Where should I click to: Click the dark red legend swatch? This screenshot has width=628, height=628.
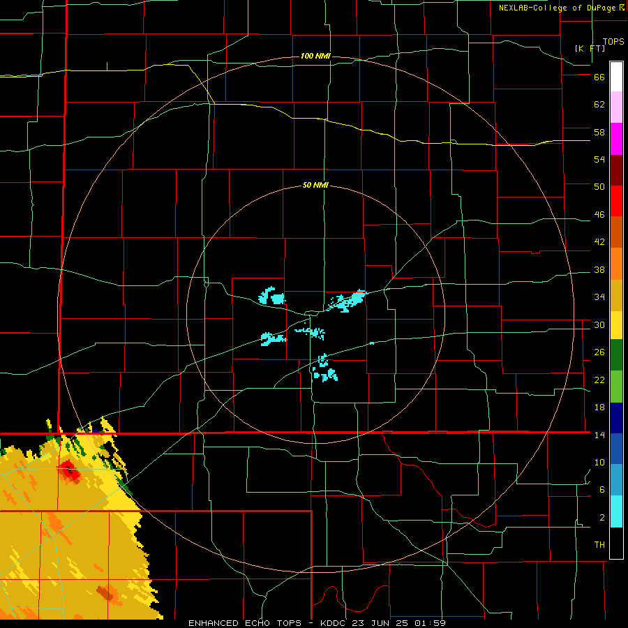616,170
